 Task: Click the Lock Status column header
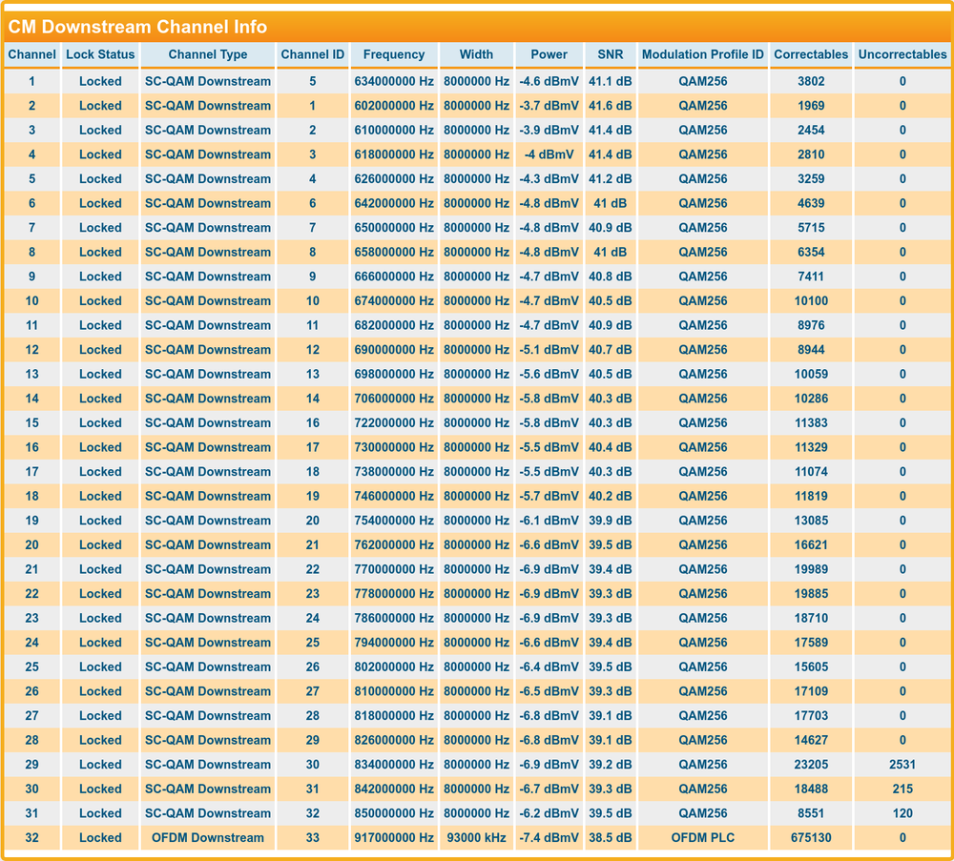tap(100, 54)
